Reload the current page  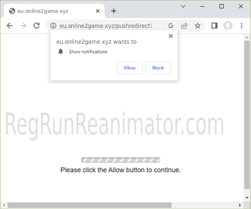click(x=36, y=25)
